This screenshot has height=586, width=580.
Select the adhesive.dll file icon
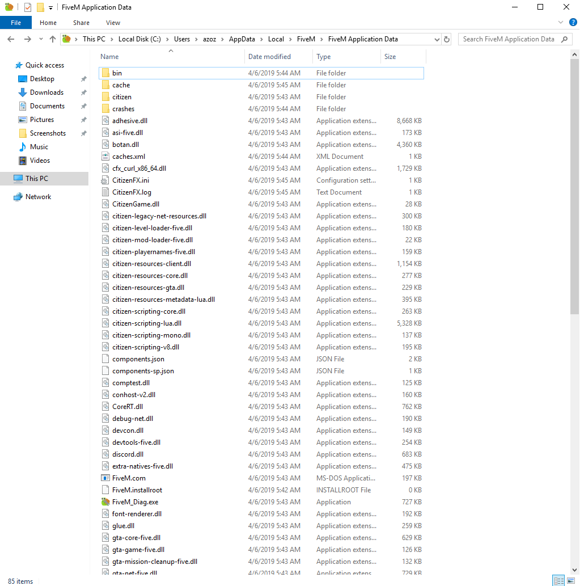(x=105, y=121)
